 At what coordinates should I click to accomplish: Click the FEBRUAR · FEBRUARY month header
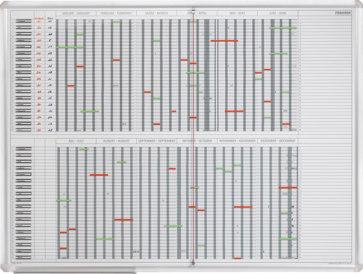click(116, 13)
